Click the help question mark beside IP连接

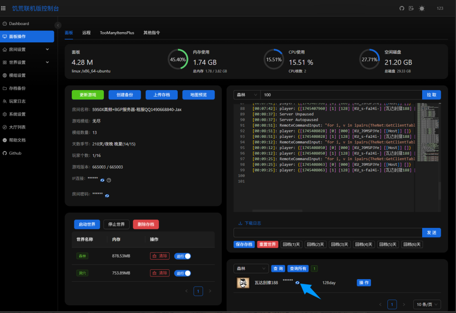109,180
